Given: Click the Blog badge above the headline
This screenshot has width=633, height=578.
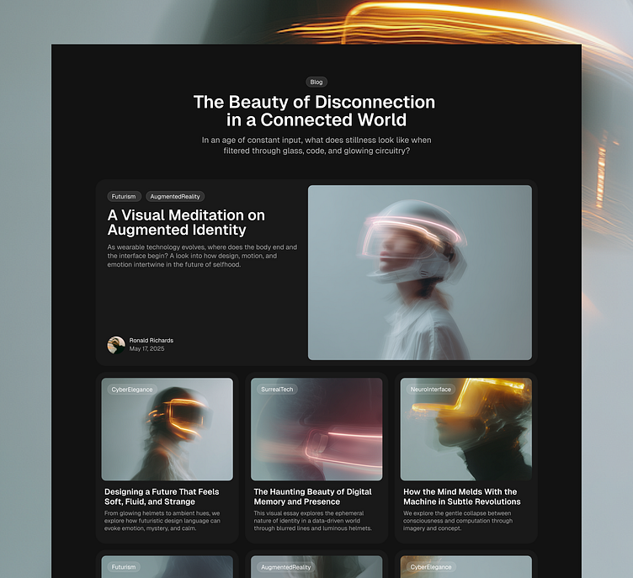Looking at the screenshot, I should [316, 82].
